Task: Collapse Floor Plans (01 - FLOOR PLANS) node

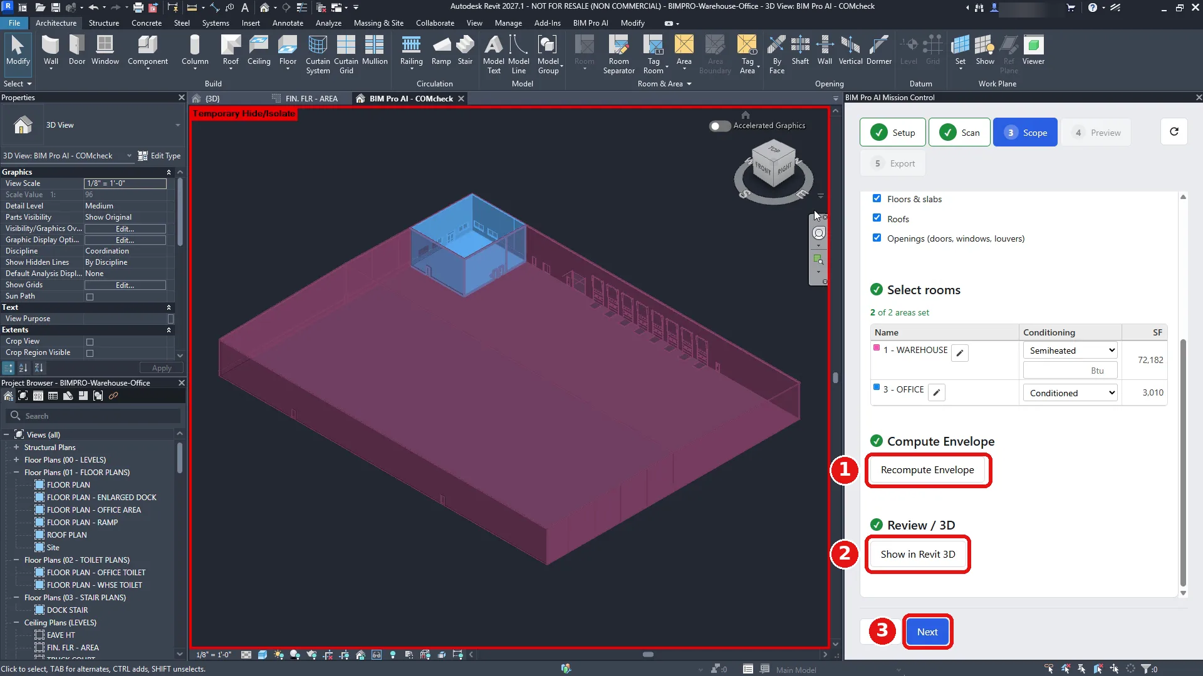Action: pos(16,473)
